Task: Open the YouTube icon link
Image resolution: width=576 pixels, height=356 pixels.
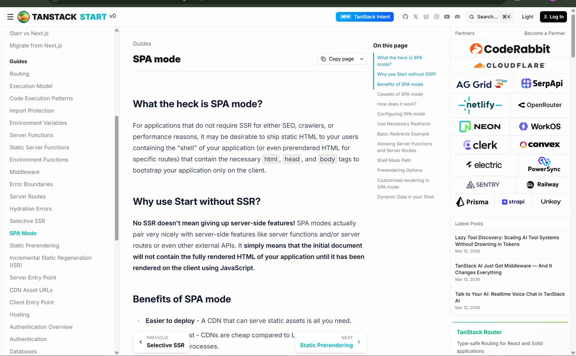Action: click(x=447, y=17)
